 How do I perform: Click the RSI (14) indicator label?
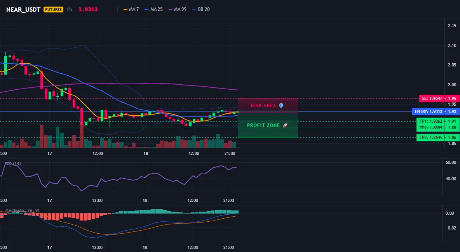[x=13, y=163]
